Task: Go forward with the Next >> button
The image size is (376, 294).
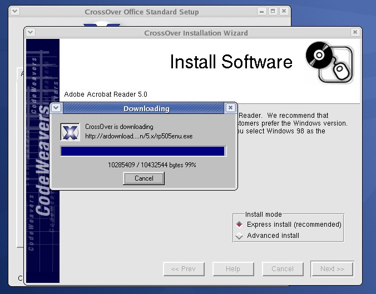Action: [x=332, y=269]
